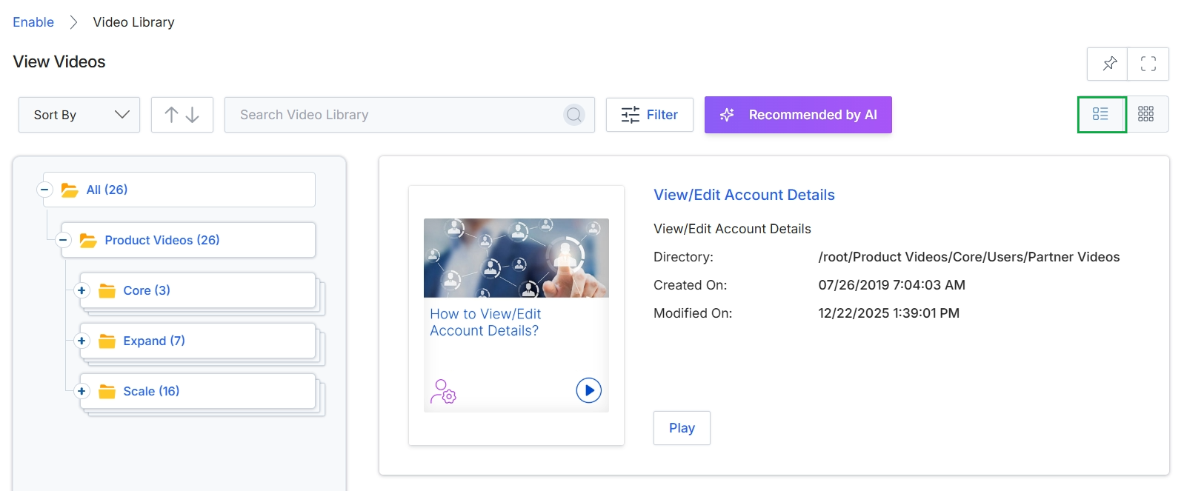Open the Sort By dropdown
1184x491 pixels.
(79, 115)
